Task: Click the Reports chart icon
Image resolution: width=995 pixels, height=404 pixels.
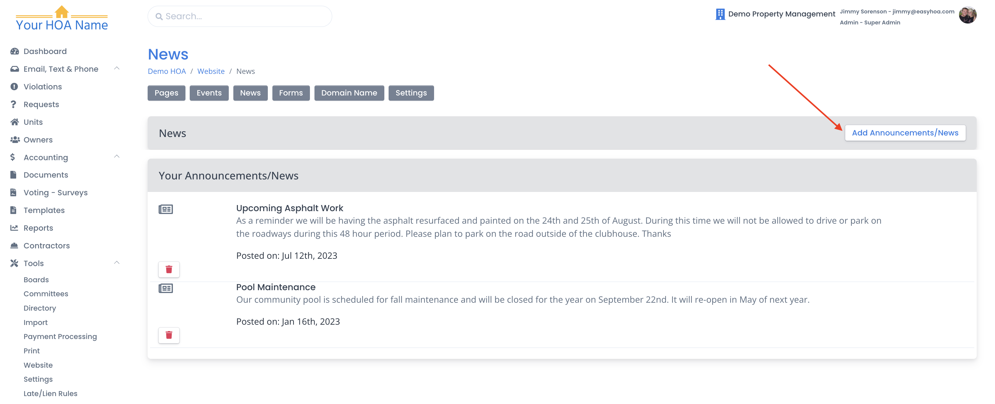Action: [x=14, y=228]
